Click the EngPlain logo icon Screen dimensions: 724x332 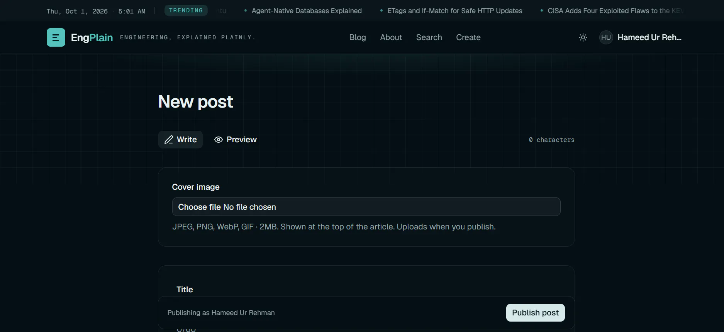point(56,37)
